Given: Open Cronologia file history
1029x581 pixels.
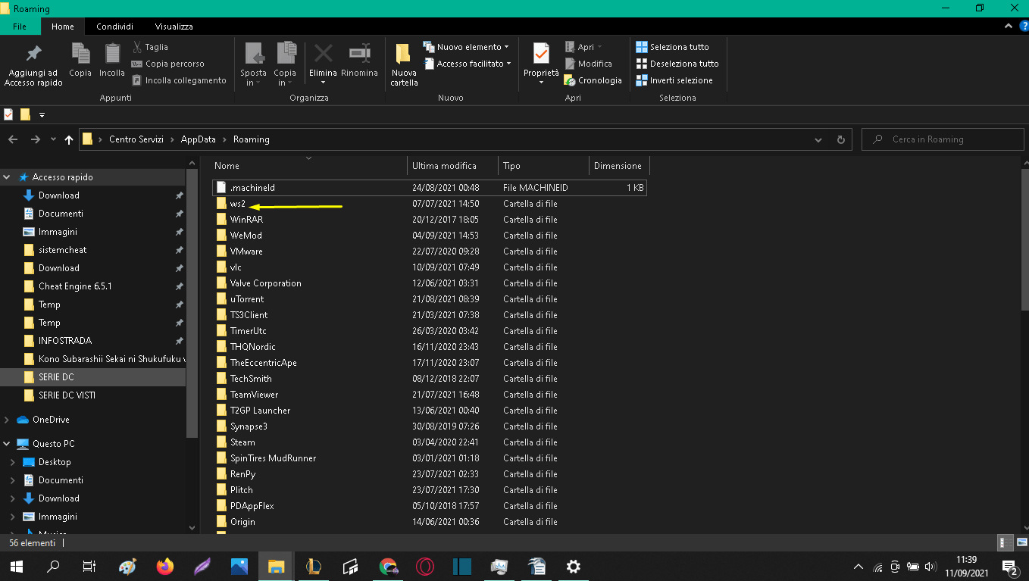Looking at the screenshot, I should point(593,80).
